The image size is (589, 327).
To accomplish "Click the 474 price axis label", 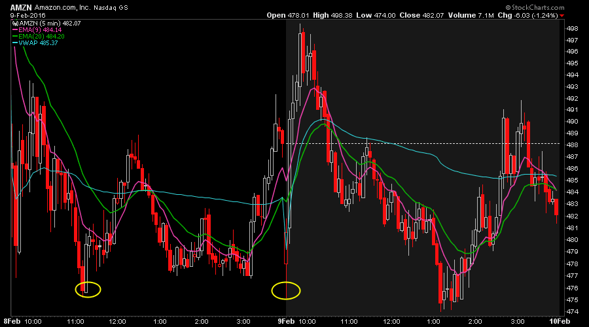I will click(572, 312).
